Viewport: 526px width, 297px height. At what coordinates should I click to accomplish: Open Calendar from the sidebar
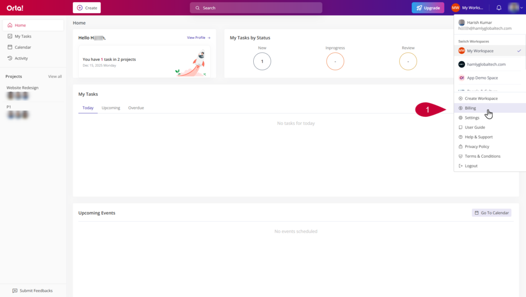(x=23, y=47)
